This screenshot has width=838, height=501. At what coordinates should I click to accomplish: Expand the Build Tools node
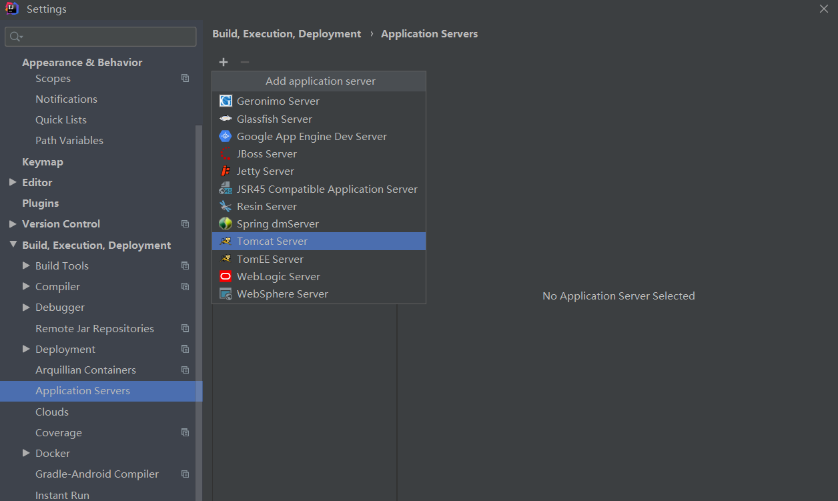point(26,266)
